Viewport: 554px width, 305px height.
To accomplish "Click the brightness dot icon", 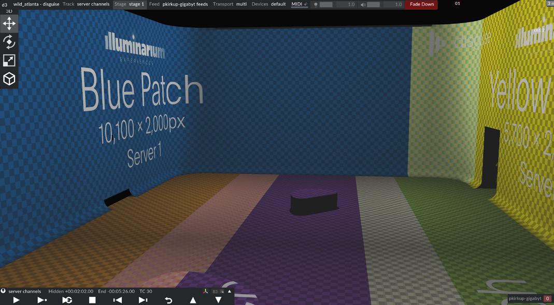I will click(x=316, y=5).
